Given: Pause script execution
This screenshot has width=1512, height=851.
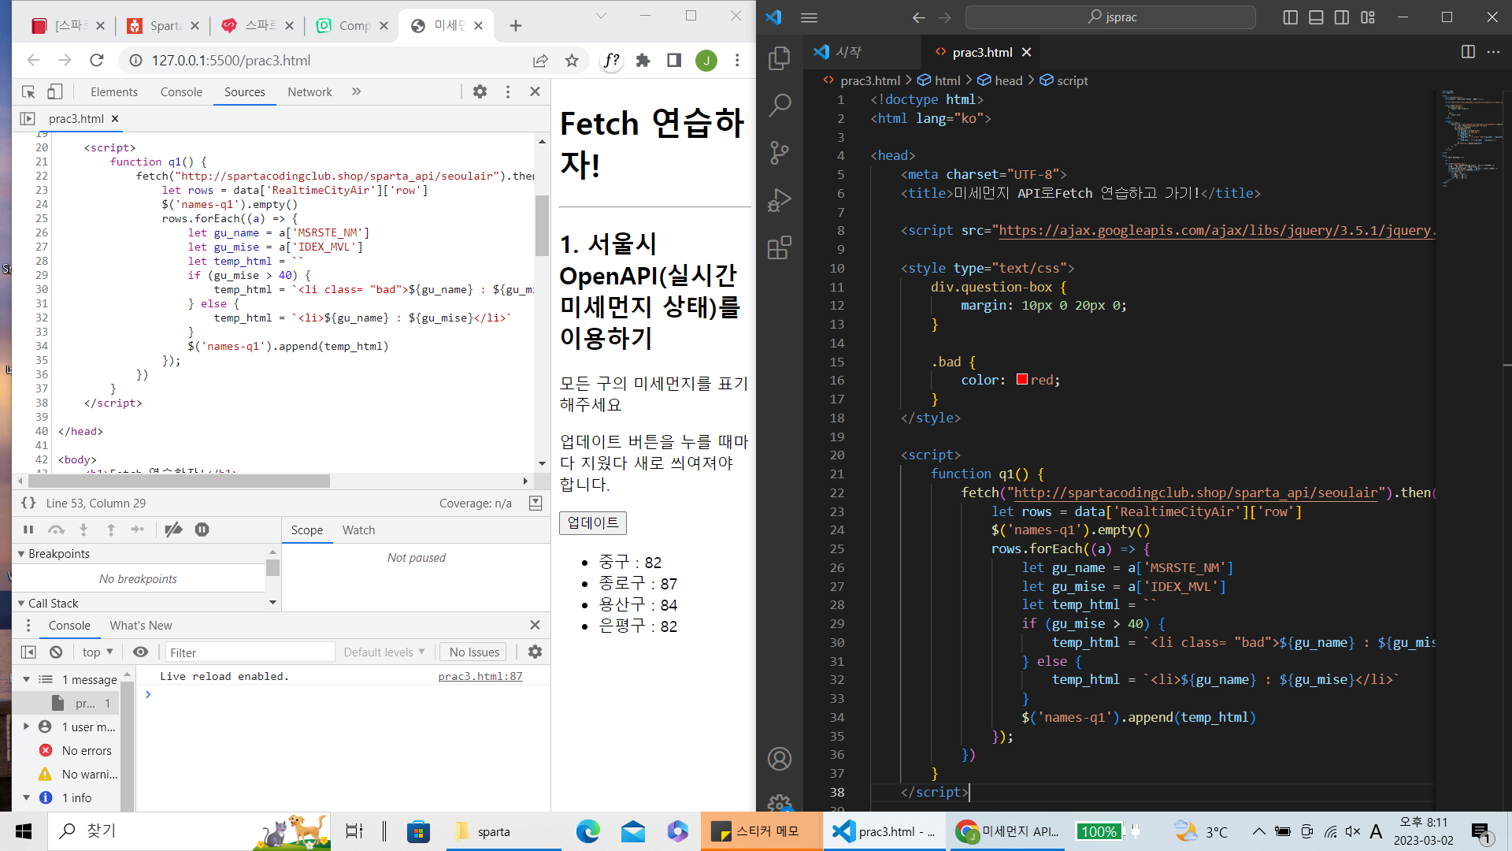Looking at the screenshot, I should 28,530.
